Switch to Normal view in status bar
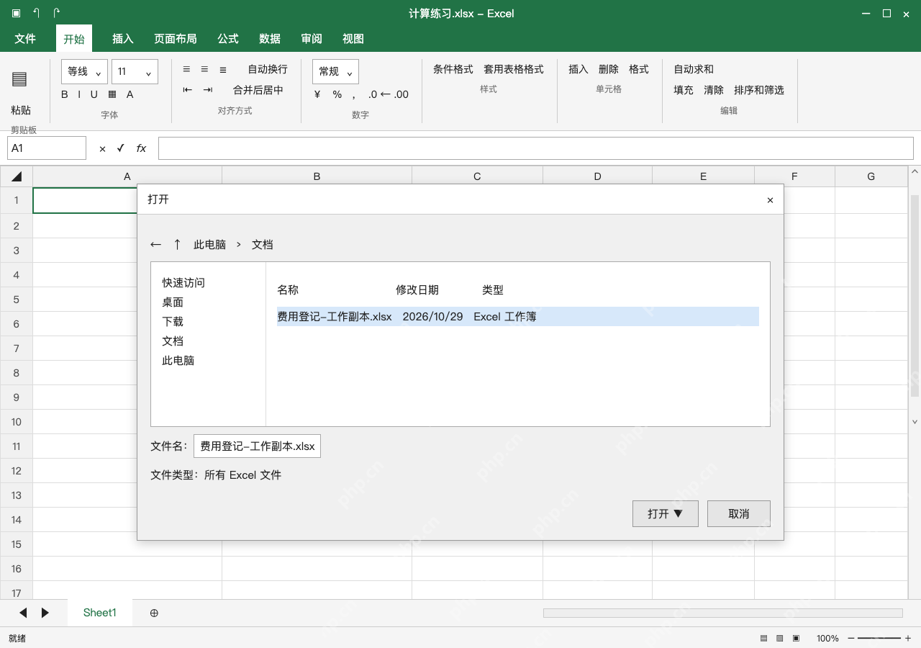Viewport: 921px width, 648px height. 763,639
